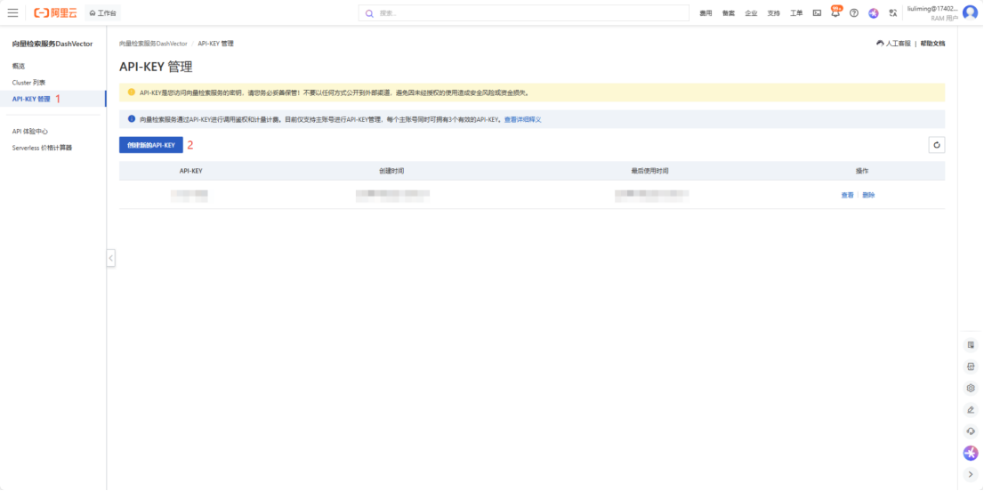Expand the right sidebar chevron arrow

(x=971, y=474)
